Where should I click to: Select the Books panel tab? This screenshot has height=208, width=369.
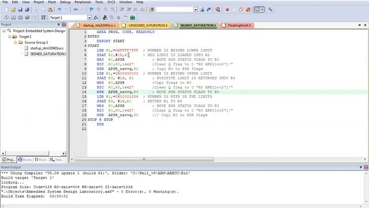(x=25, y=159)
